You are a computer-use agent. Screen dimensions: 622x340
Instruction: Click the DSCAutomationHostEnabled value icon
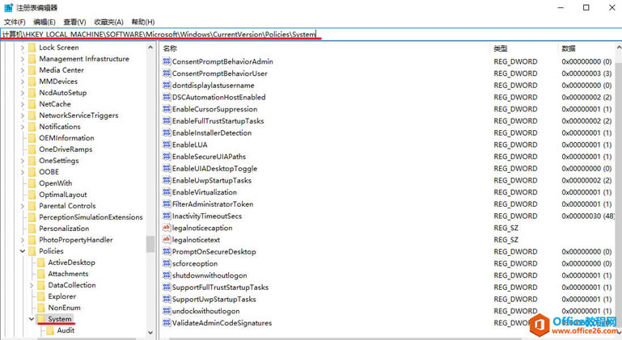[x=167, y=97]
